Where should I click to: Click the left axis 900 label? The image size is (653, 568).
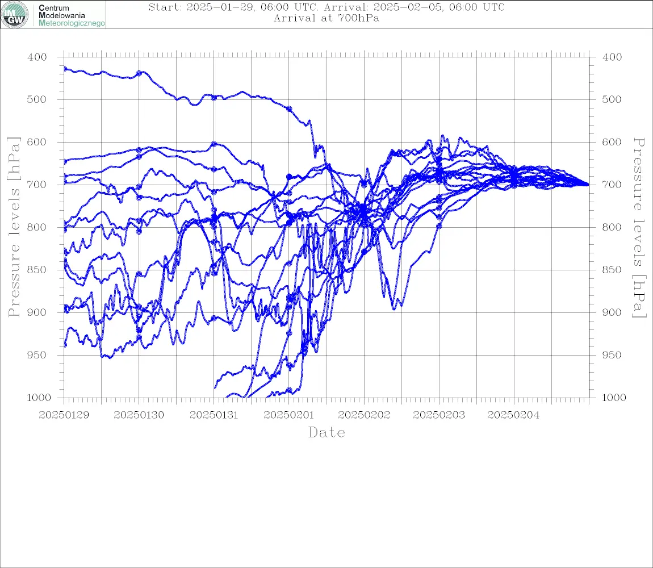click(x=37, y=312)
